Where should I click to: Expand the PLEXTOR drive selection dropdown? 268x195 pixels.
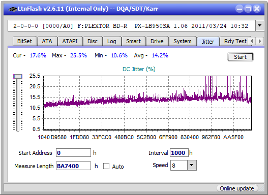click(260, 26)
